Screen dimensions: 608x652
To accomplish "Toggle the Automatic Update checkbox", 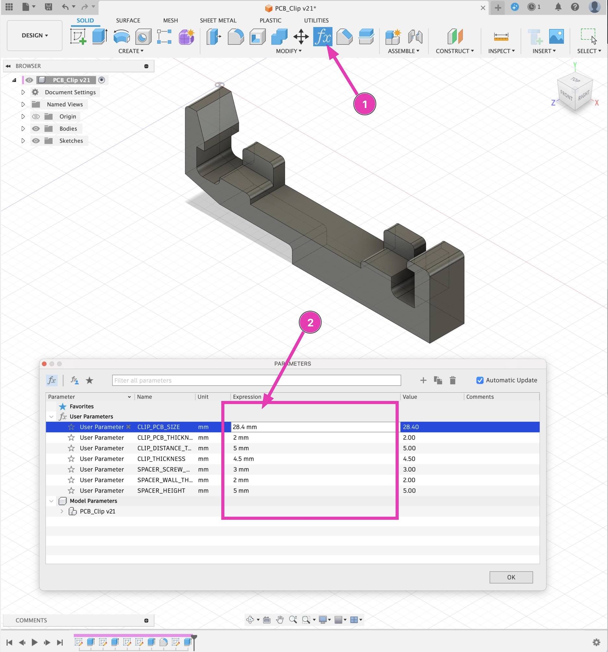I will point(480,380).
